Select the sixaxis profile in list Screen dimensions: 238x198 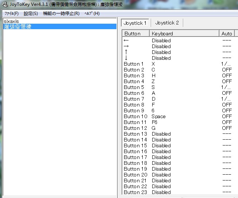(x=11, y=22)
